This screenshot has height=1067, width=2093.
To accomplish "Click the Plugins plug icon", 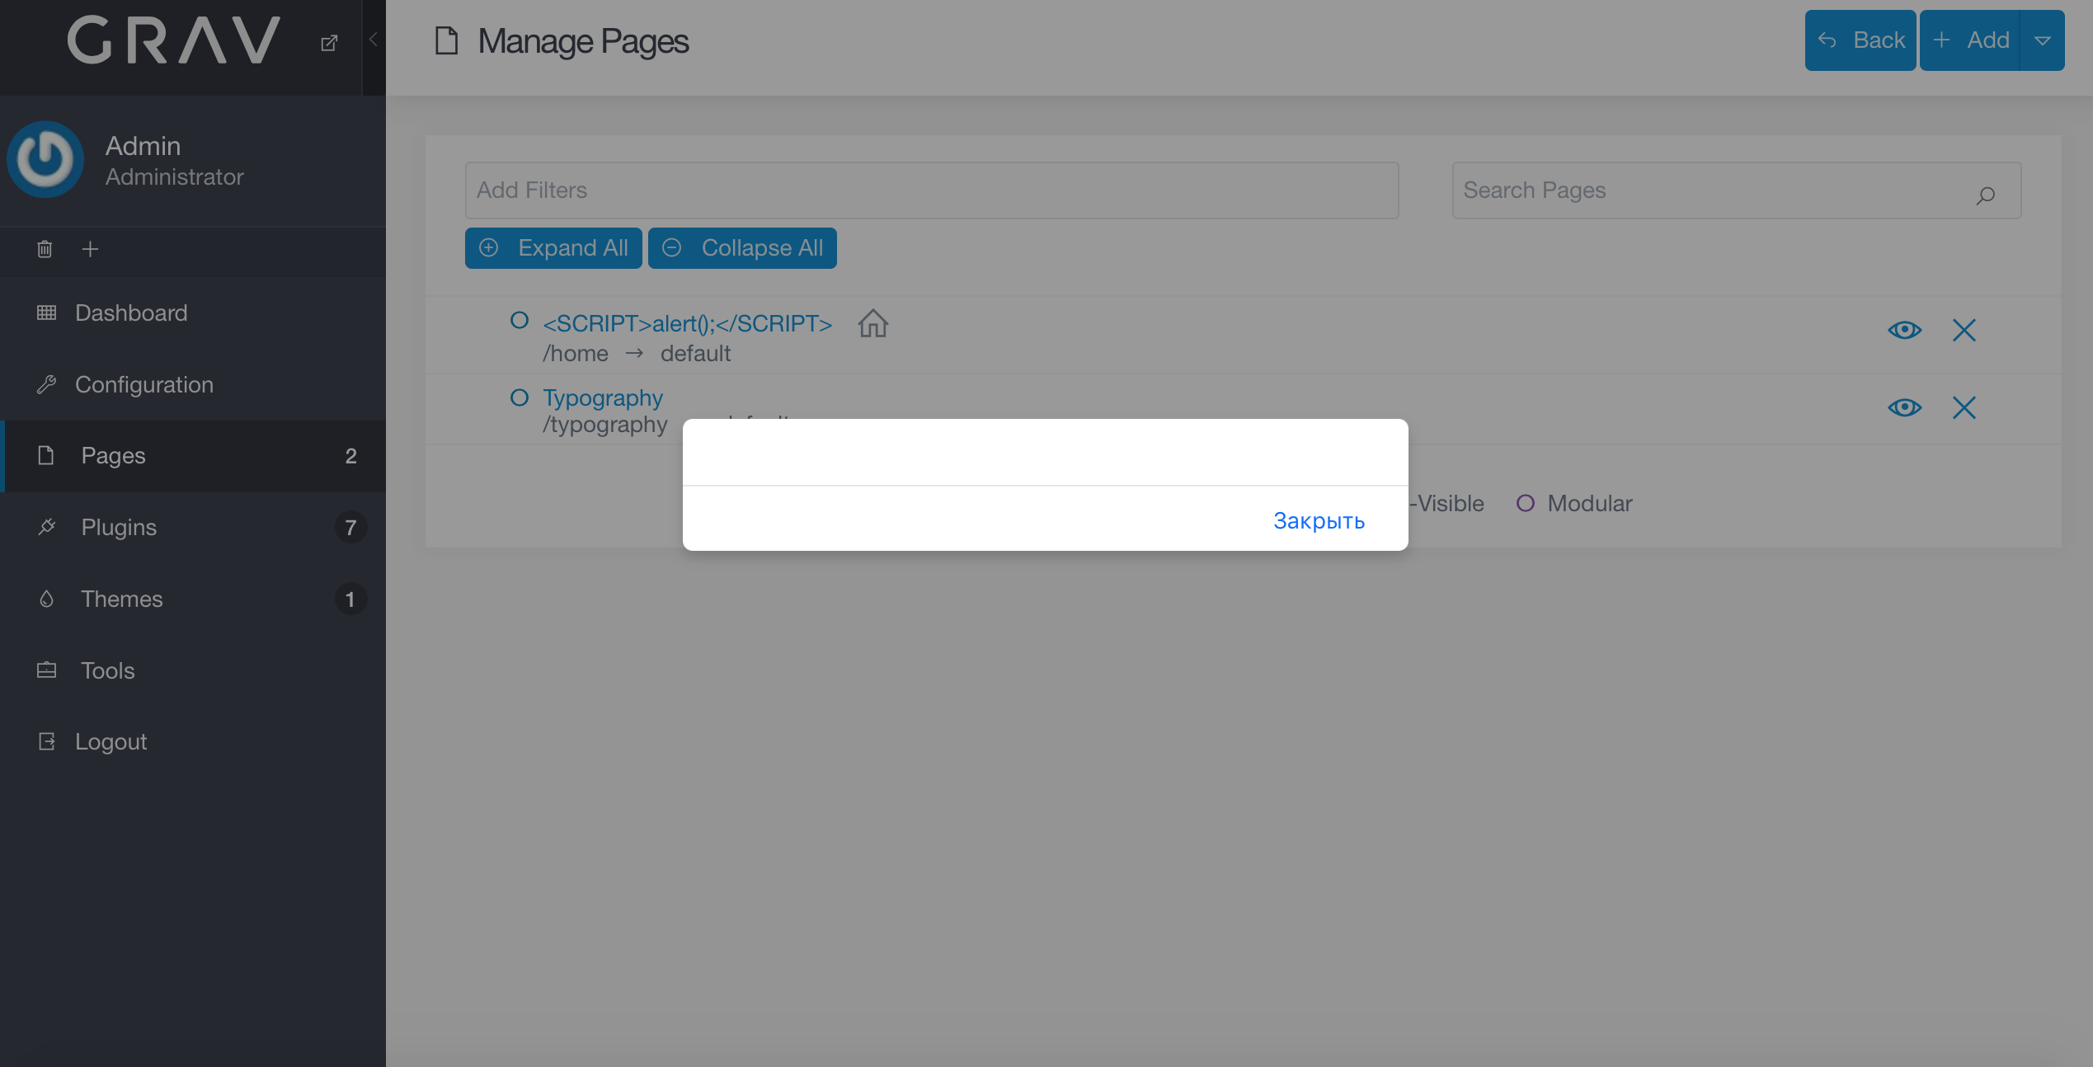I will coord(46,527).
